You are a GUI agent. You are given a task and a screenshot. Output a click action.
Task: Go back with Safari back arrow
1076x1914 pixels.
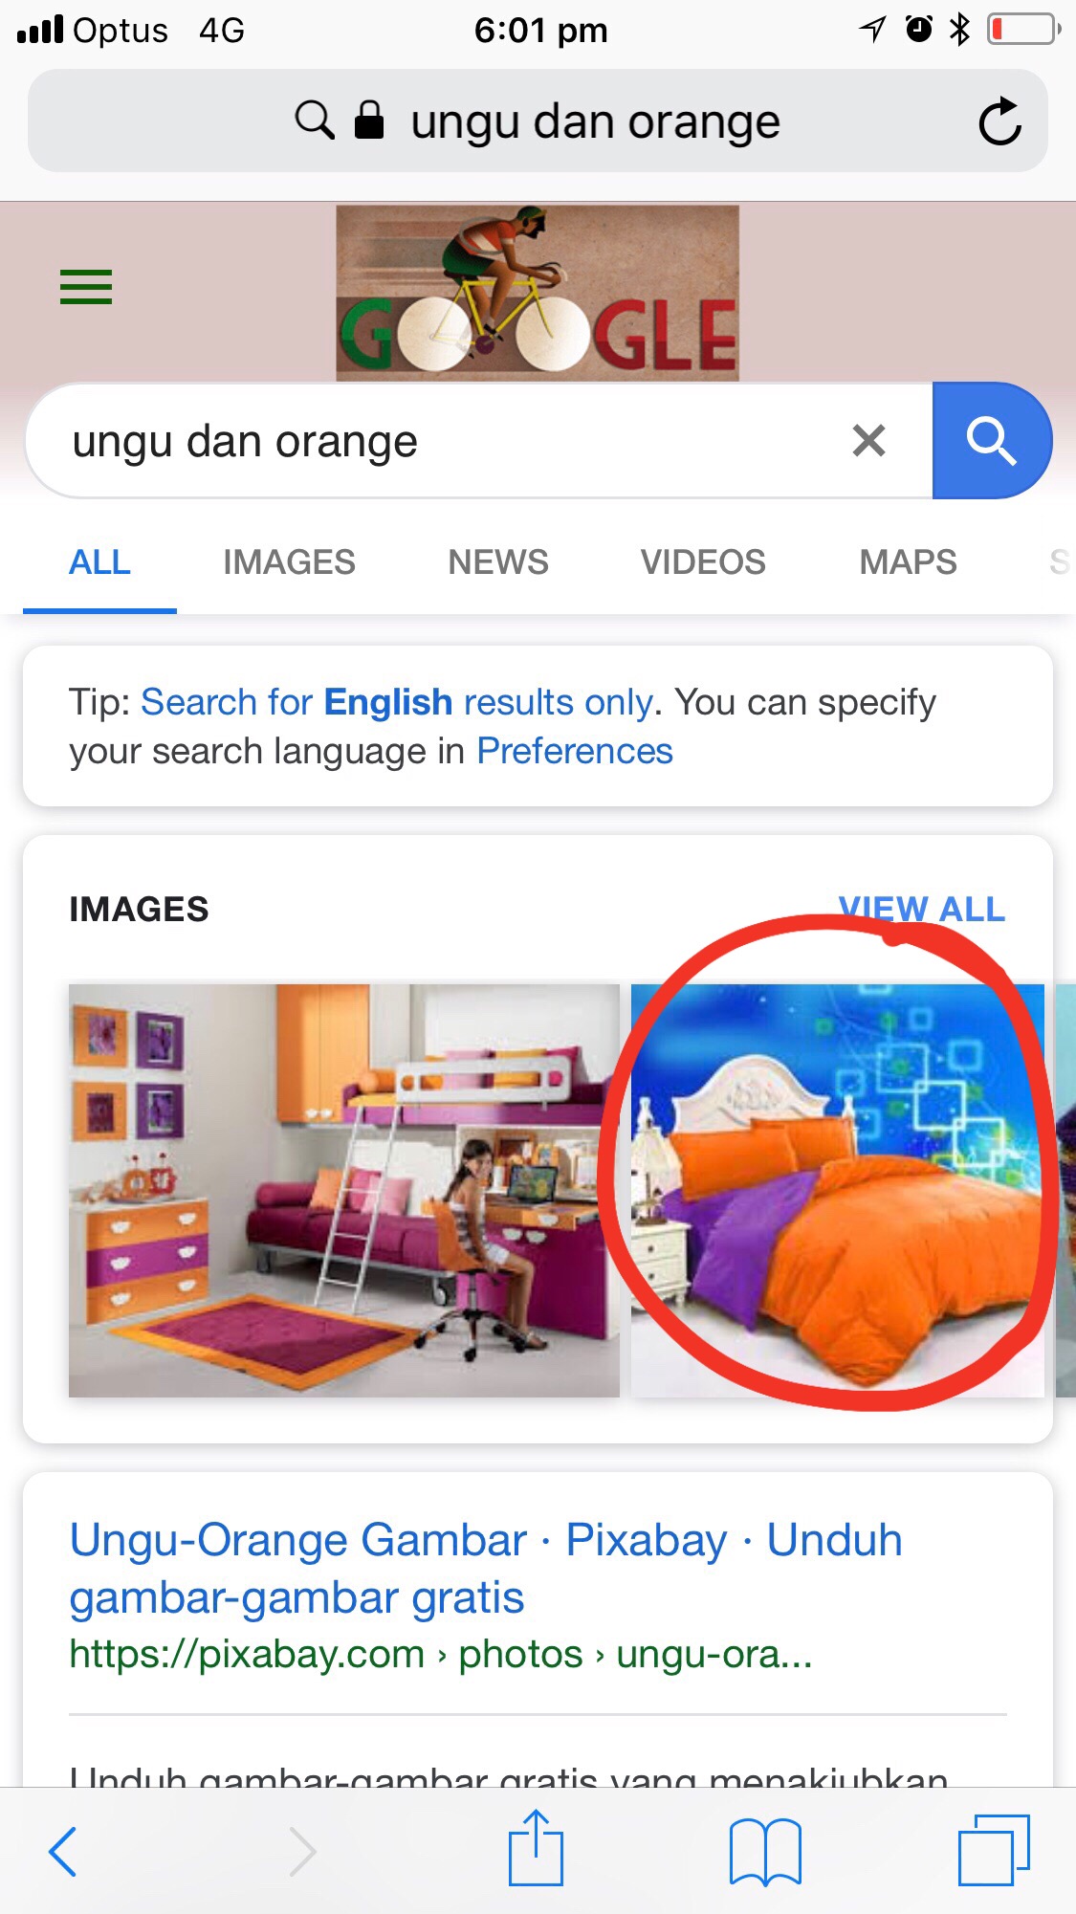[x=63, y=1852]
